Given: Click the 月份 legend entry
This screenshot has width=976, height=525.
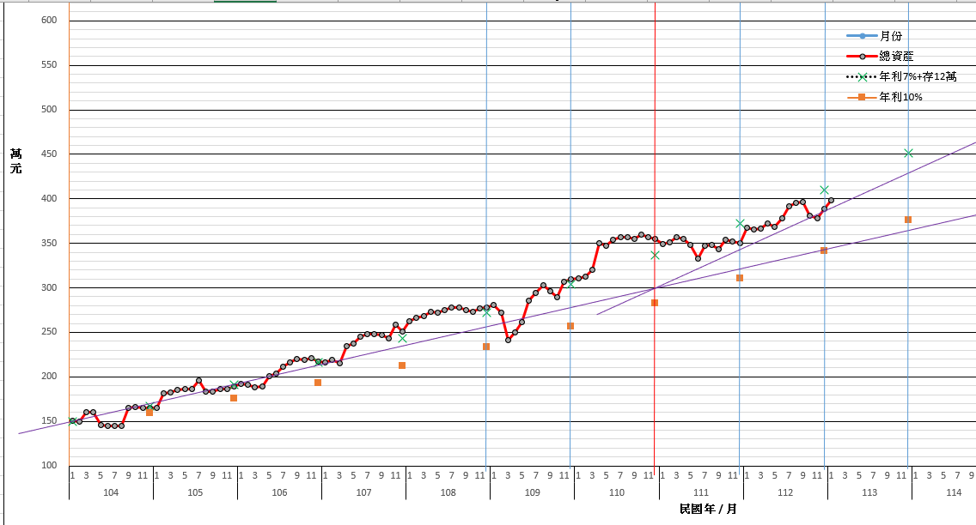Looking at the screenshot, I should (x=890, y=36).
